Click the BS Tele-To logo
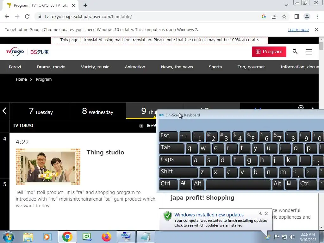Image resolution: width=324 pixels, height=243 pixels. [x=40, y=52]
